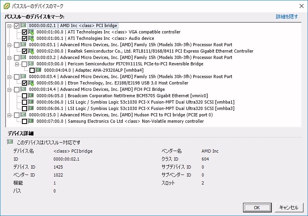This screenshot has width=308, height=216.
Task: Select the Pericom PI7C9X111SL bridge row
Action: point(120,64)
